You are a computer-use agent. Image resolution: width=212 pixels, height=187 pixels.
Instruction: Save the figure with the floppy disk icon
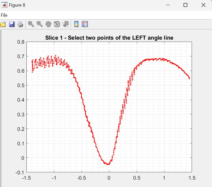pyautogui.click(x=12, y=24)
